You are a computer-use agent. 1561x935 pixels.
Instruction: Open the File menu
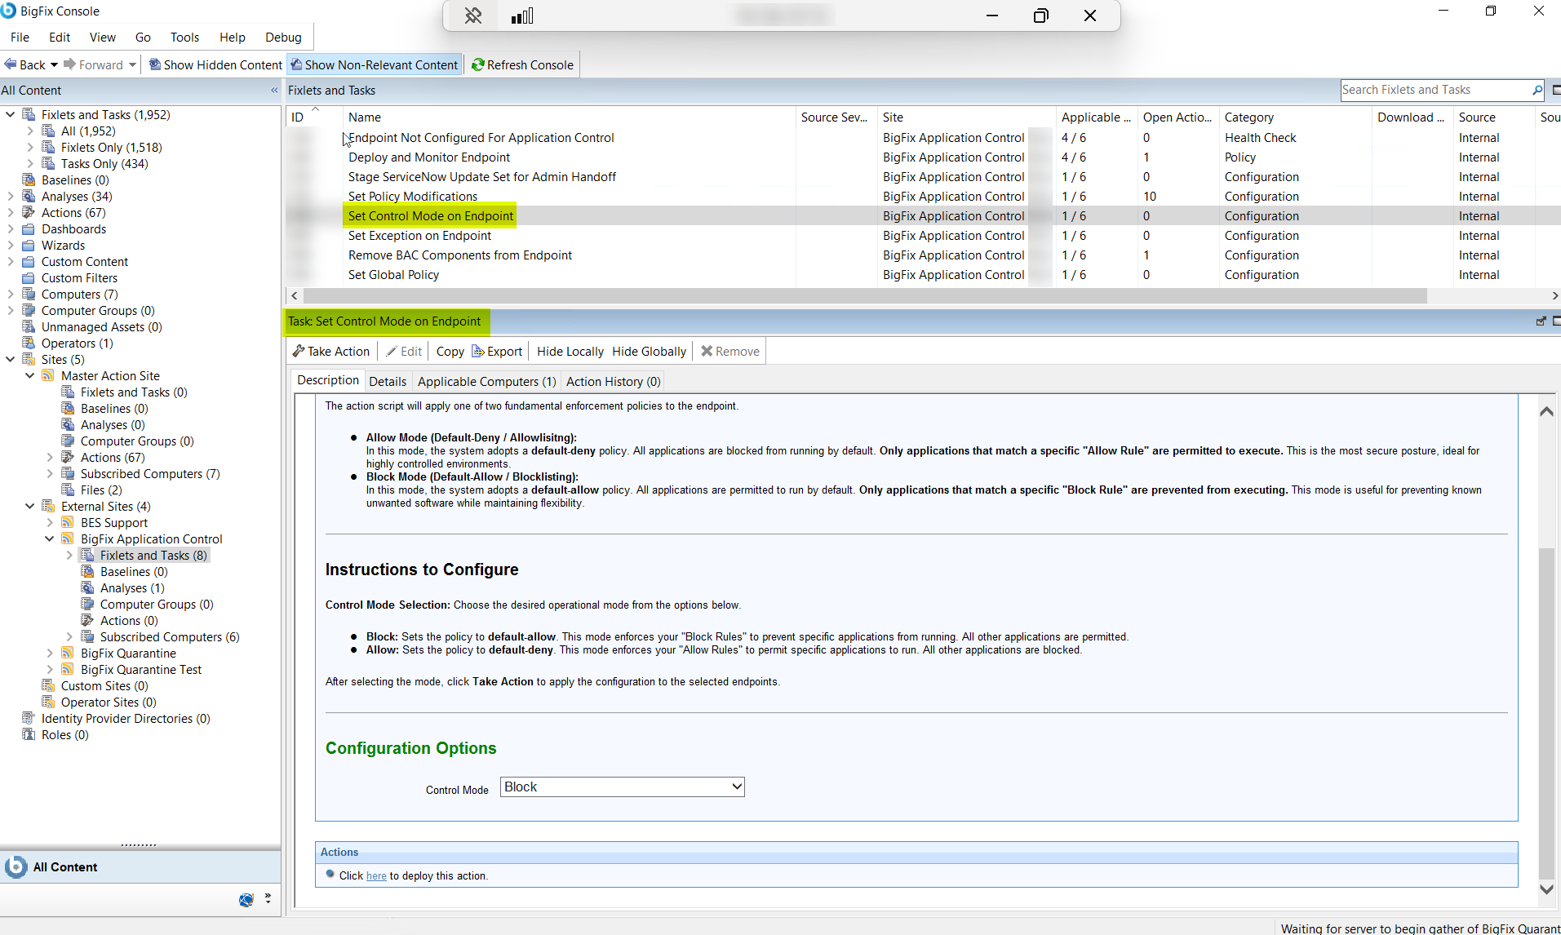(20, 37)
